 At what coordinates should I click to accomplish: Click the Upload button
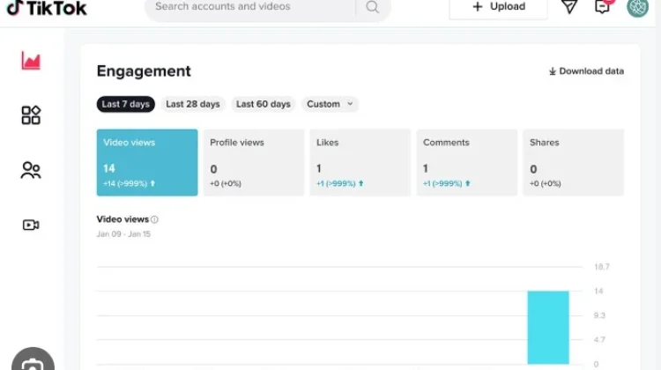click(x=498, y=7)
